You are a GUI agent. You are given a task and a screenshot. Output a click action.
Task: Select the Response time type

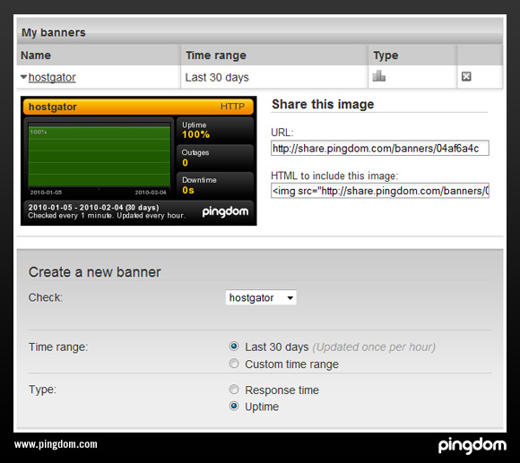234,390
